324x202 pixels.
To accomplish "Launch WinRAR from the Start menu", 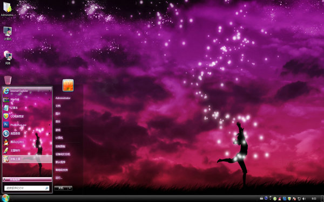I will coord(27,100).
